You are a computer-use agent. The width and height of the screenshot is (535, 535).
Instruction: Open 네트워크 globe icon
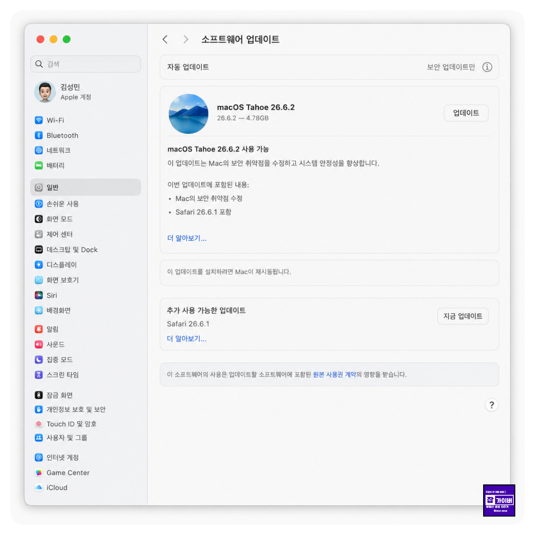click(39, 150)
